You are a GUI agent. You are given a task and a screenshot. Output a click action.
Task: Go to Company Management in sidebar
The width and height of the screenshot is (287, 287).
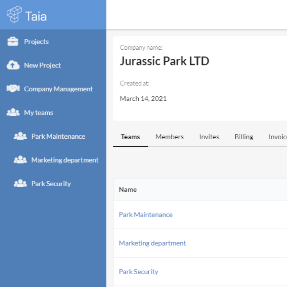pyautogui.click(x=58, y=89)
